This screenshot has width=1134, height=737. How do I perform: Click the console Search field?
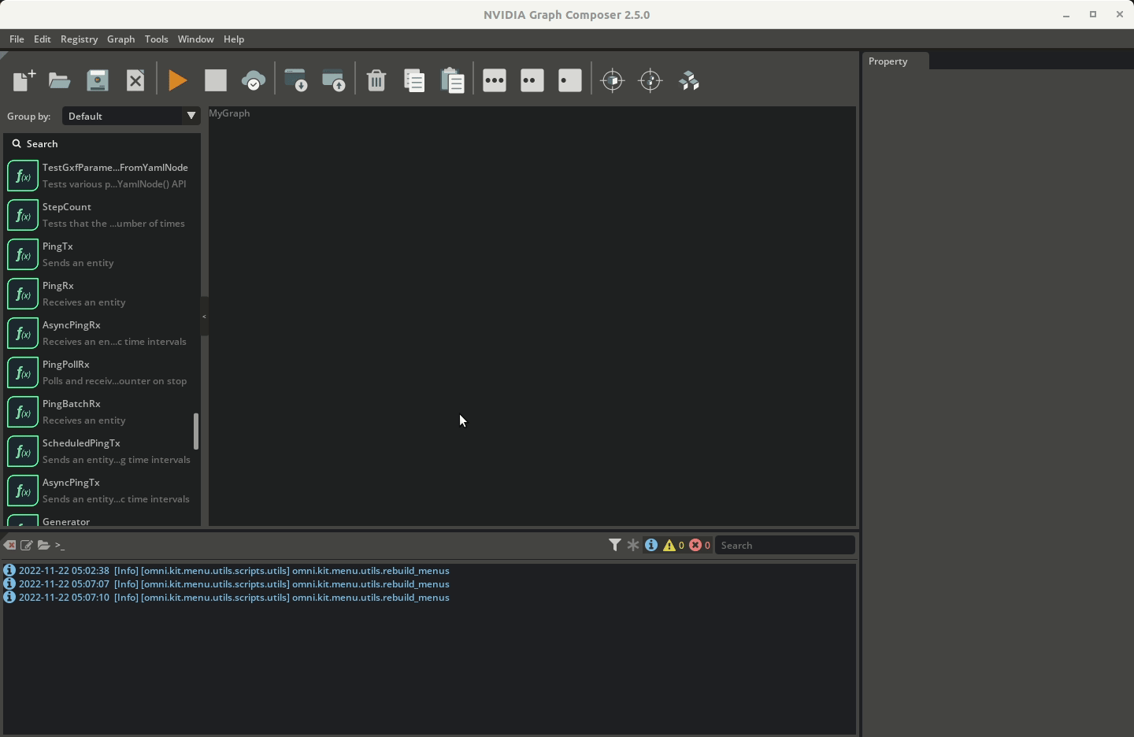(x=784, y=545)
